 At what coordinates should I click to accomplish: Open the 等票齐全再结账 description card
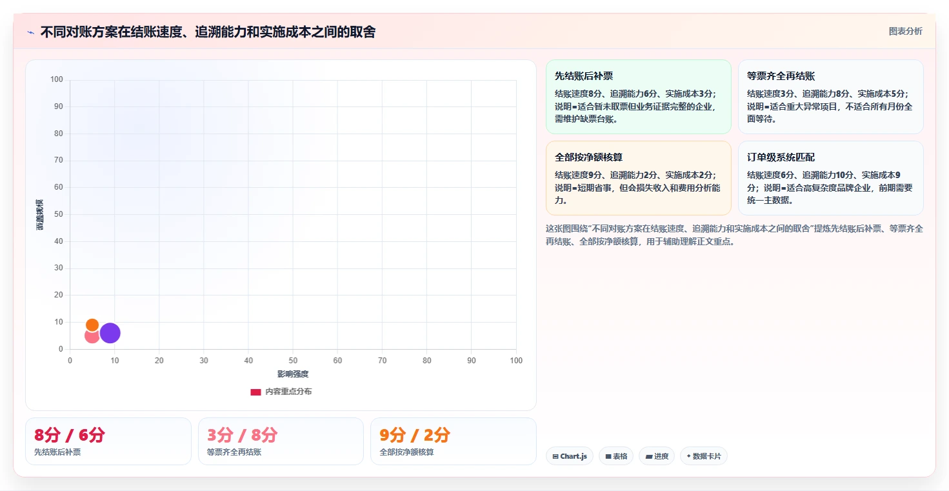[x=830, y=97]
